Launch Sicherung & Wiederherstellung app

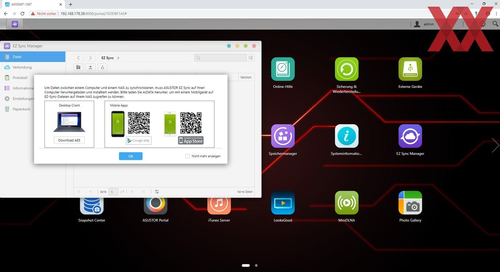point(346,69)
